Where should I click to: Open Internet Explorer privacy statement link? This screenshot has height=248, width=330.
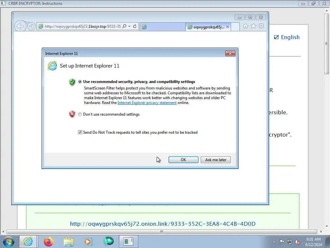pyautogui.click(x=147, y=103)
